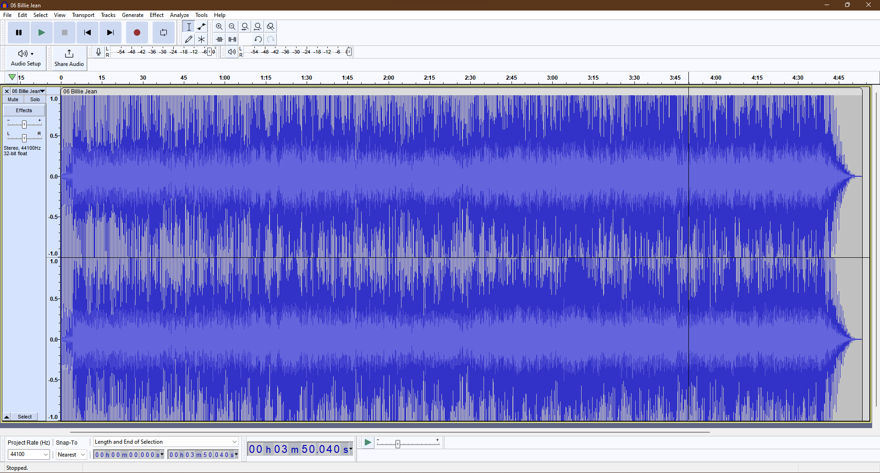The height and width of the screenshot is (473, 880).
Task: Solo the Billie Jean track
Action: click(x=35, y=99)
